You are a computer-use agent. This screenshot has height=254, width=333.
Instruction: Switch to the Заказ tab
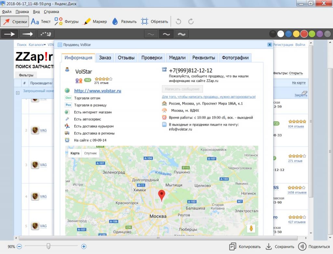[x=105, y=58]
